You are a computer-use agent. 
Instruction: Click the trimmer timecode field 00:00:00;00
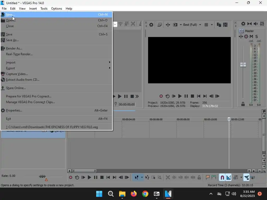pyautogui.click(x=127, y=104)
